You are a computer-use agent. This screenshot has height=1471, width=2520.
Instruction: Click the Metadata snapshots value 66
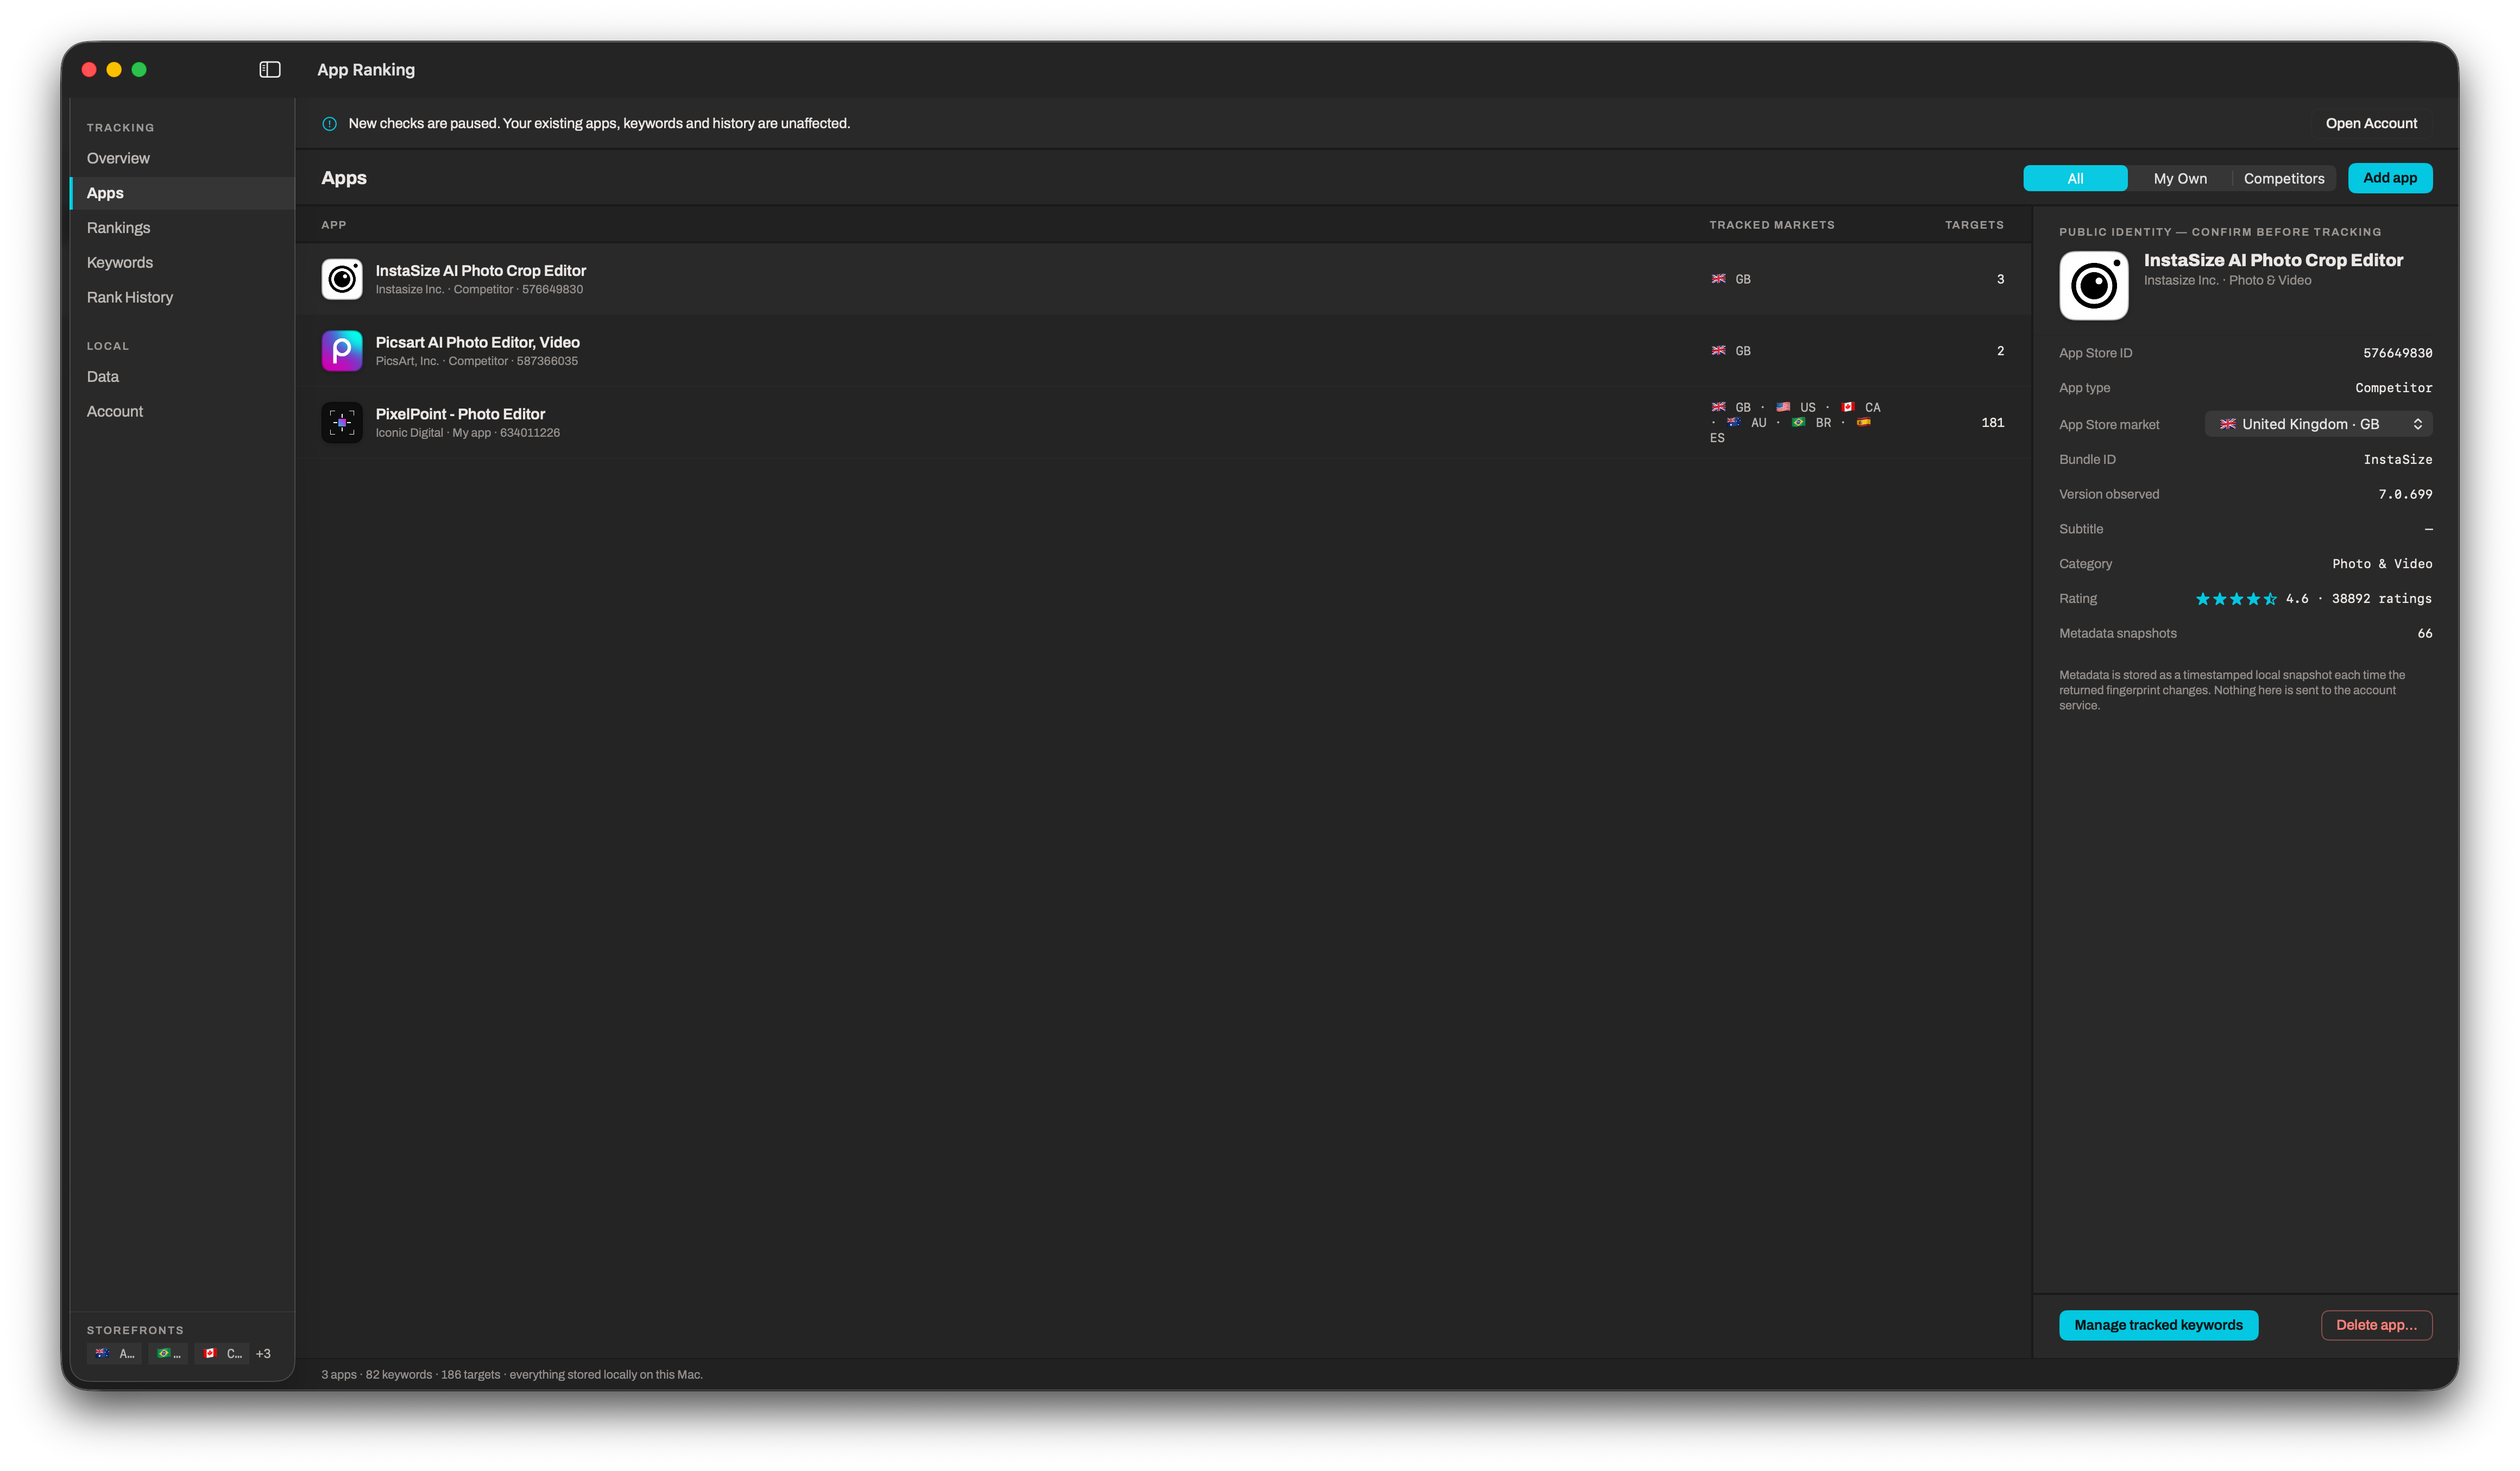2424,634
